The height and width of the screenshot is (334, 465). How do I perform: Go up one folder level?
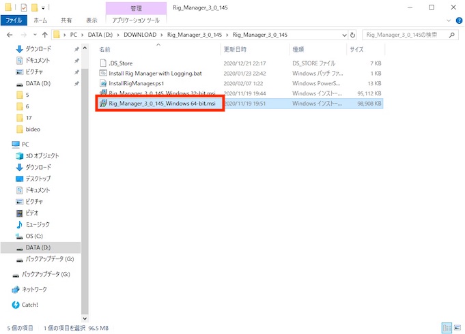pos(45,35)
